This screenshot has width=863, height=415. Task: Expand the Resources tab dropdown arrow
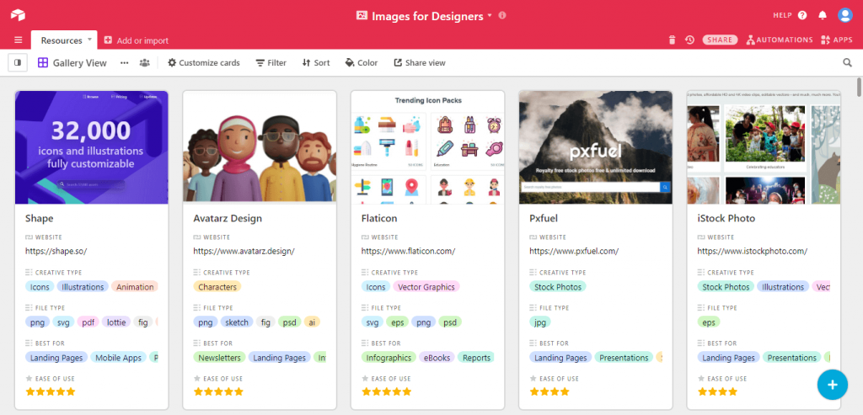[88, 40]
